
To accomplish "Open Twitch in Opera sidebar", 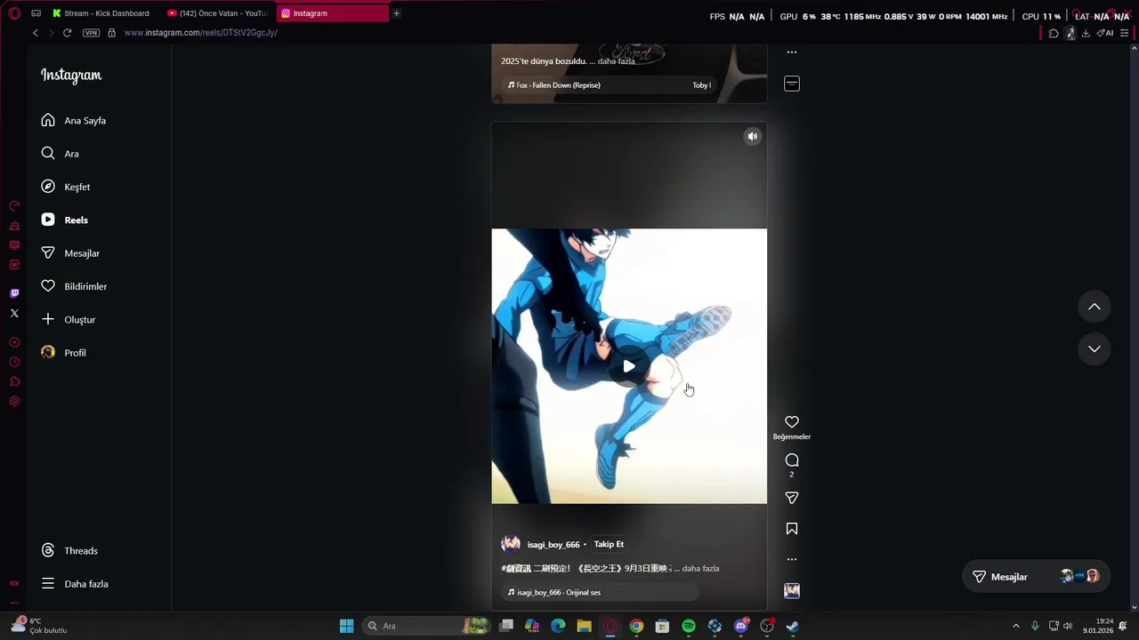I will [x=14, y=293].
